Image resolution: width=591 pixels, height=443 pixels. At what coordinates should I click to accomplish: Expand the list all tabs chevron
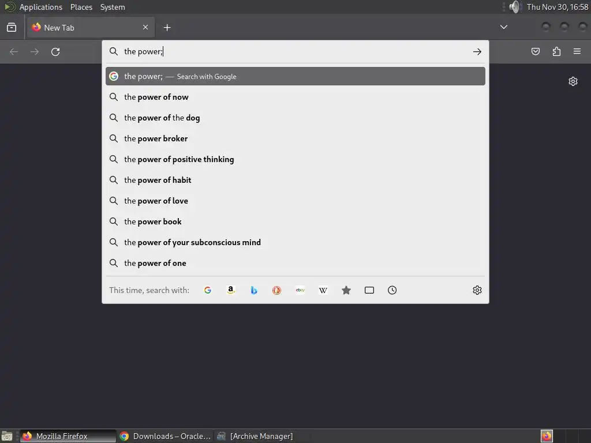(x=503, y=27)
